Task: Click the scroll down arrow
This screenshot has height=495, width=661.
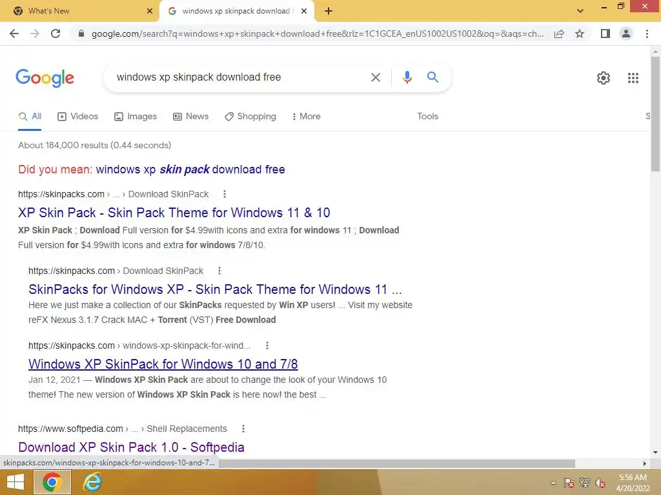Action: 655,452
